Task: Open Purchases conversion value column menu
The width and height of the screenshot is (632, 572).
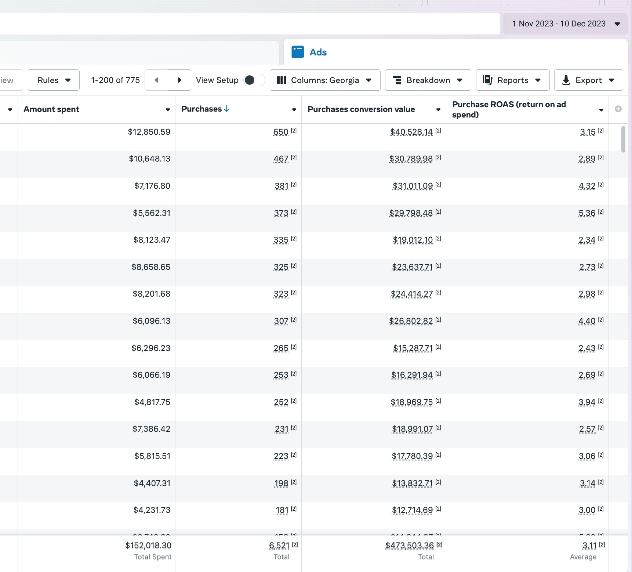Action: (438, 109)
